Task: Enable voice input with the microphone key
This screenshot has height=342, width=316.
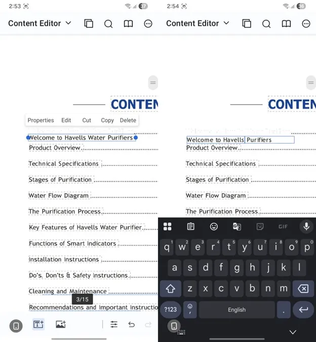Action: [x=306, y=227]
